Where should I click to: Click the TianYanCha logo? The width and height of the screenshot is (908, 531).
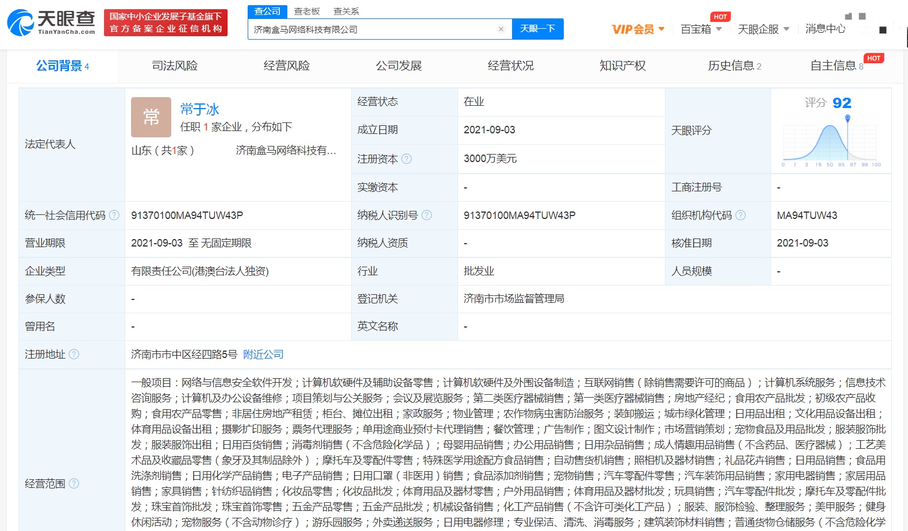pos(52,22)
